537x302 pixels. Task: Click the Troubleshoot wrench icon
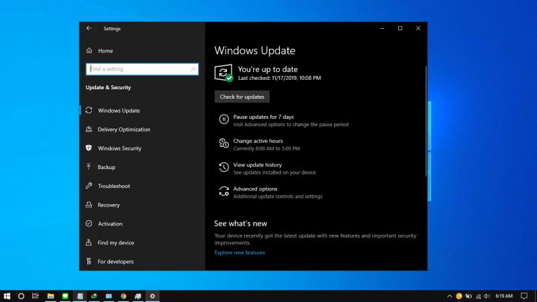[89, 186]
